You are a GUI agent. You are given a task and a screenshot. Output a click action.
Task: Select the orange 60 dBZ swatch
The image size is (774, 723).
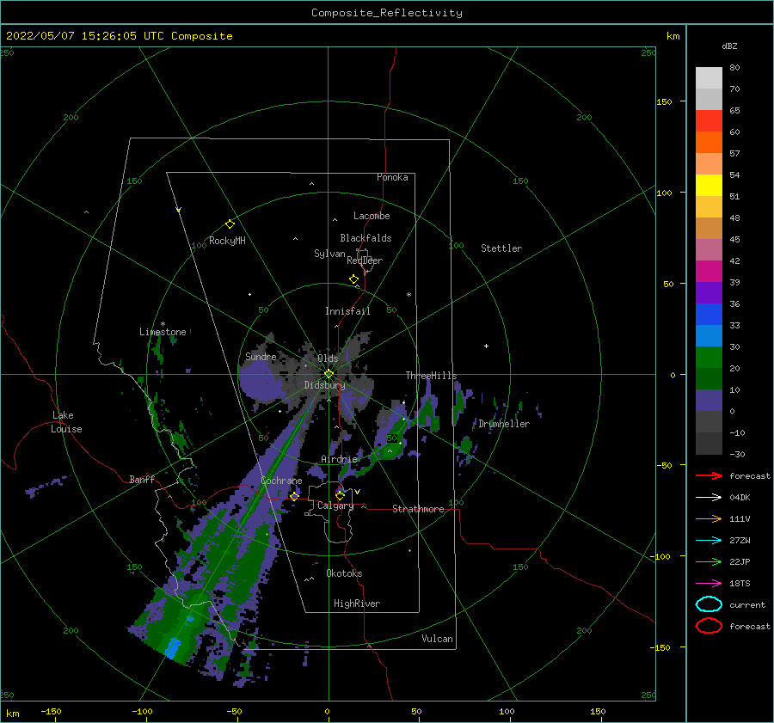709,142
